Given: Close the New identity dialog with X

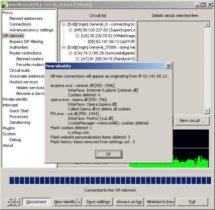Looking at the screenshot, I should pos(168,66).
